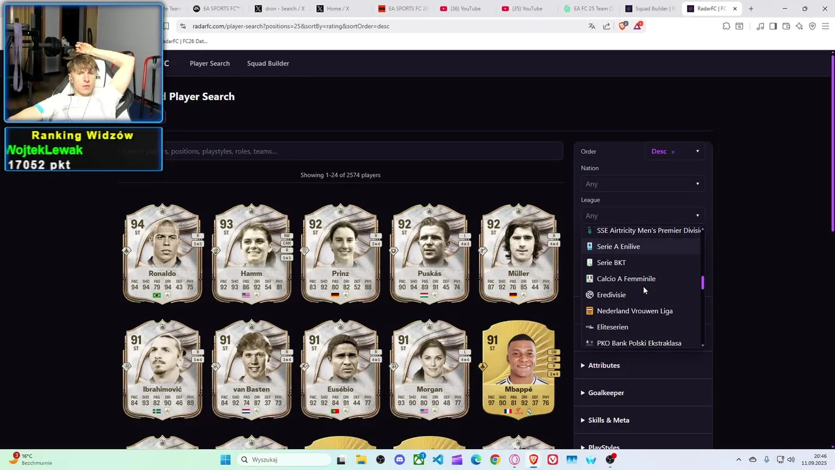Open Ronaldo 94 ST player card

pos(162,253)
